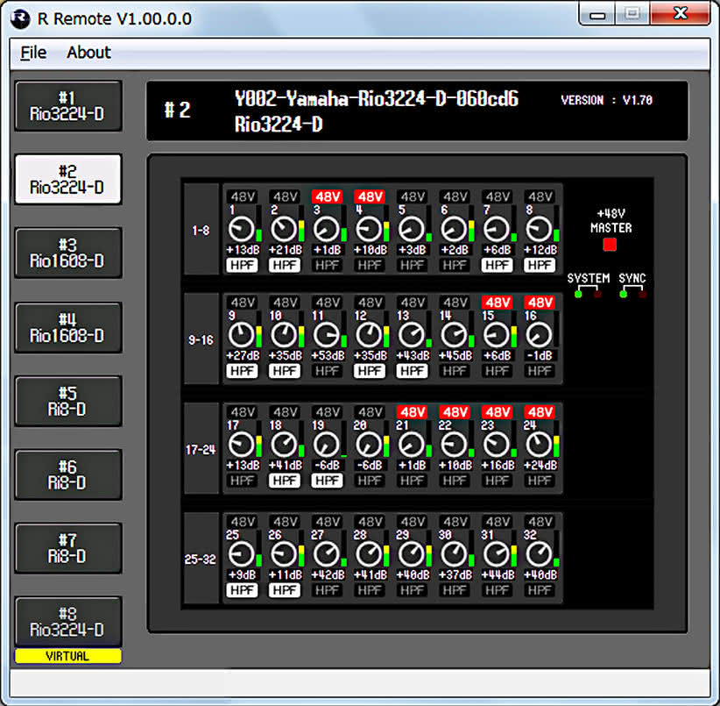Enable HPF on channel 32

coord(540,590)
